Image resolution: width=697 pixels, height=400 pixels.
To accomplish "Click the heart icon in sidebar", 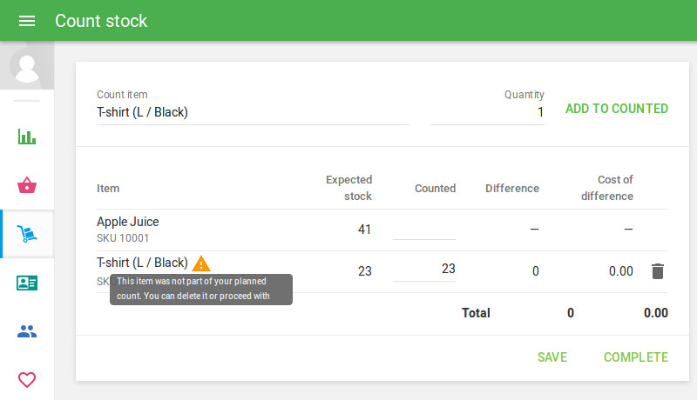I will [27, 379].
